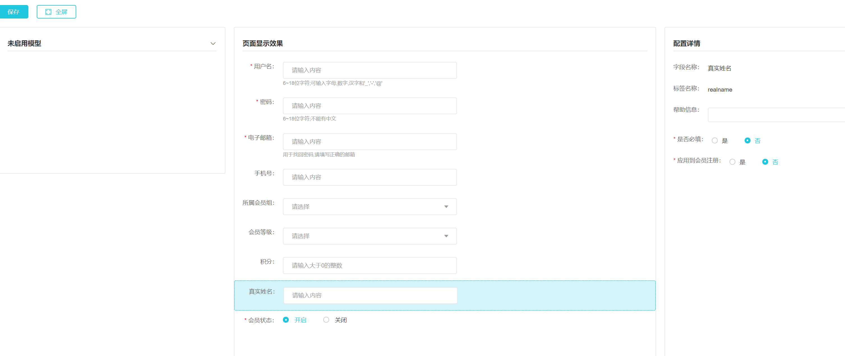Select 否 for 是否必填

click(747, 141)
